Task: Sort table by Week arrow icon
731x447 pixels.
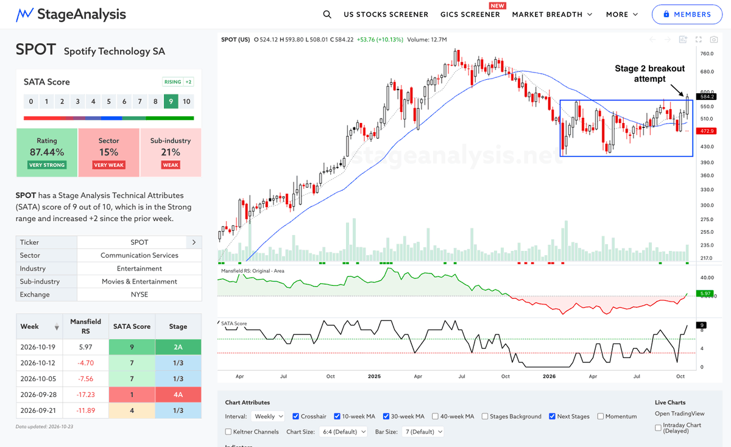Action: 57,327
